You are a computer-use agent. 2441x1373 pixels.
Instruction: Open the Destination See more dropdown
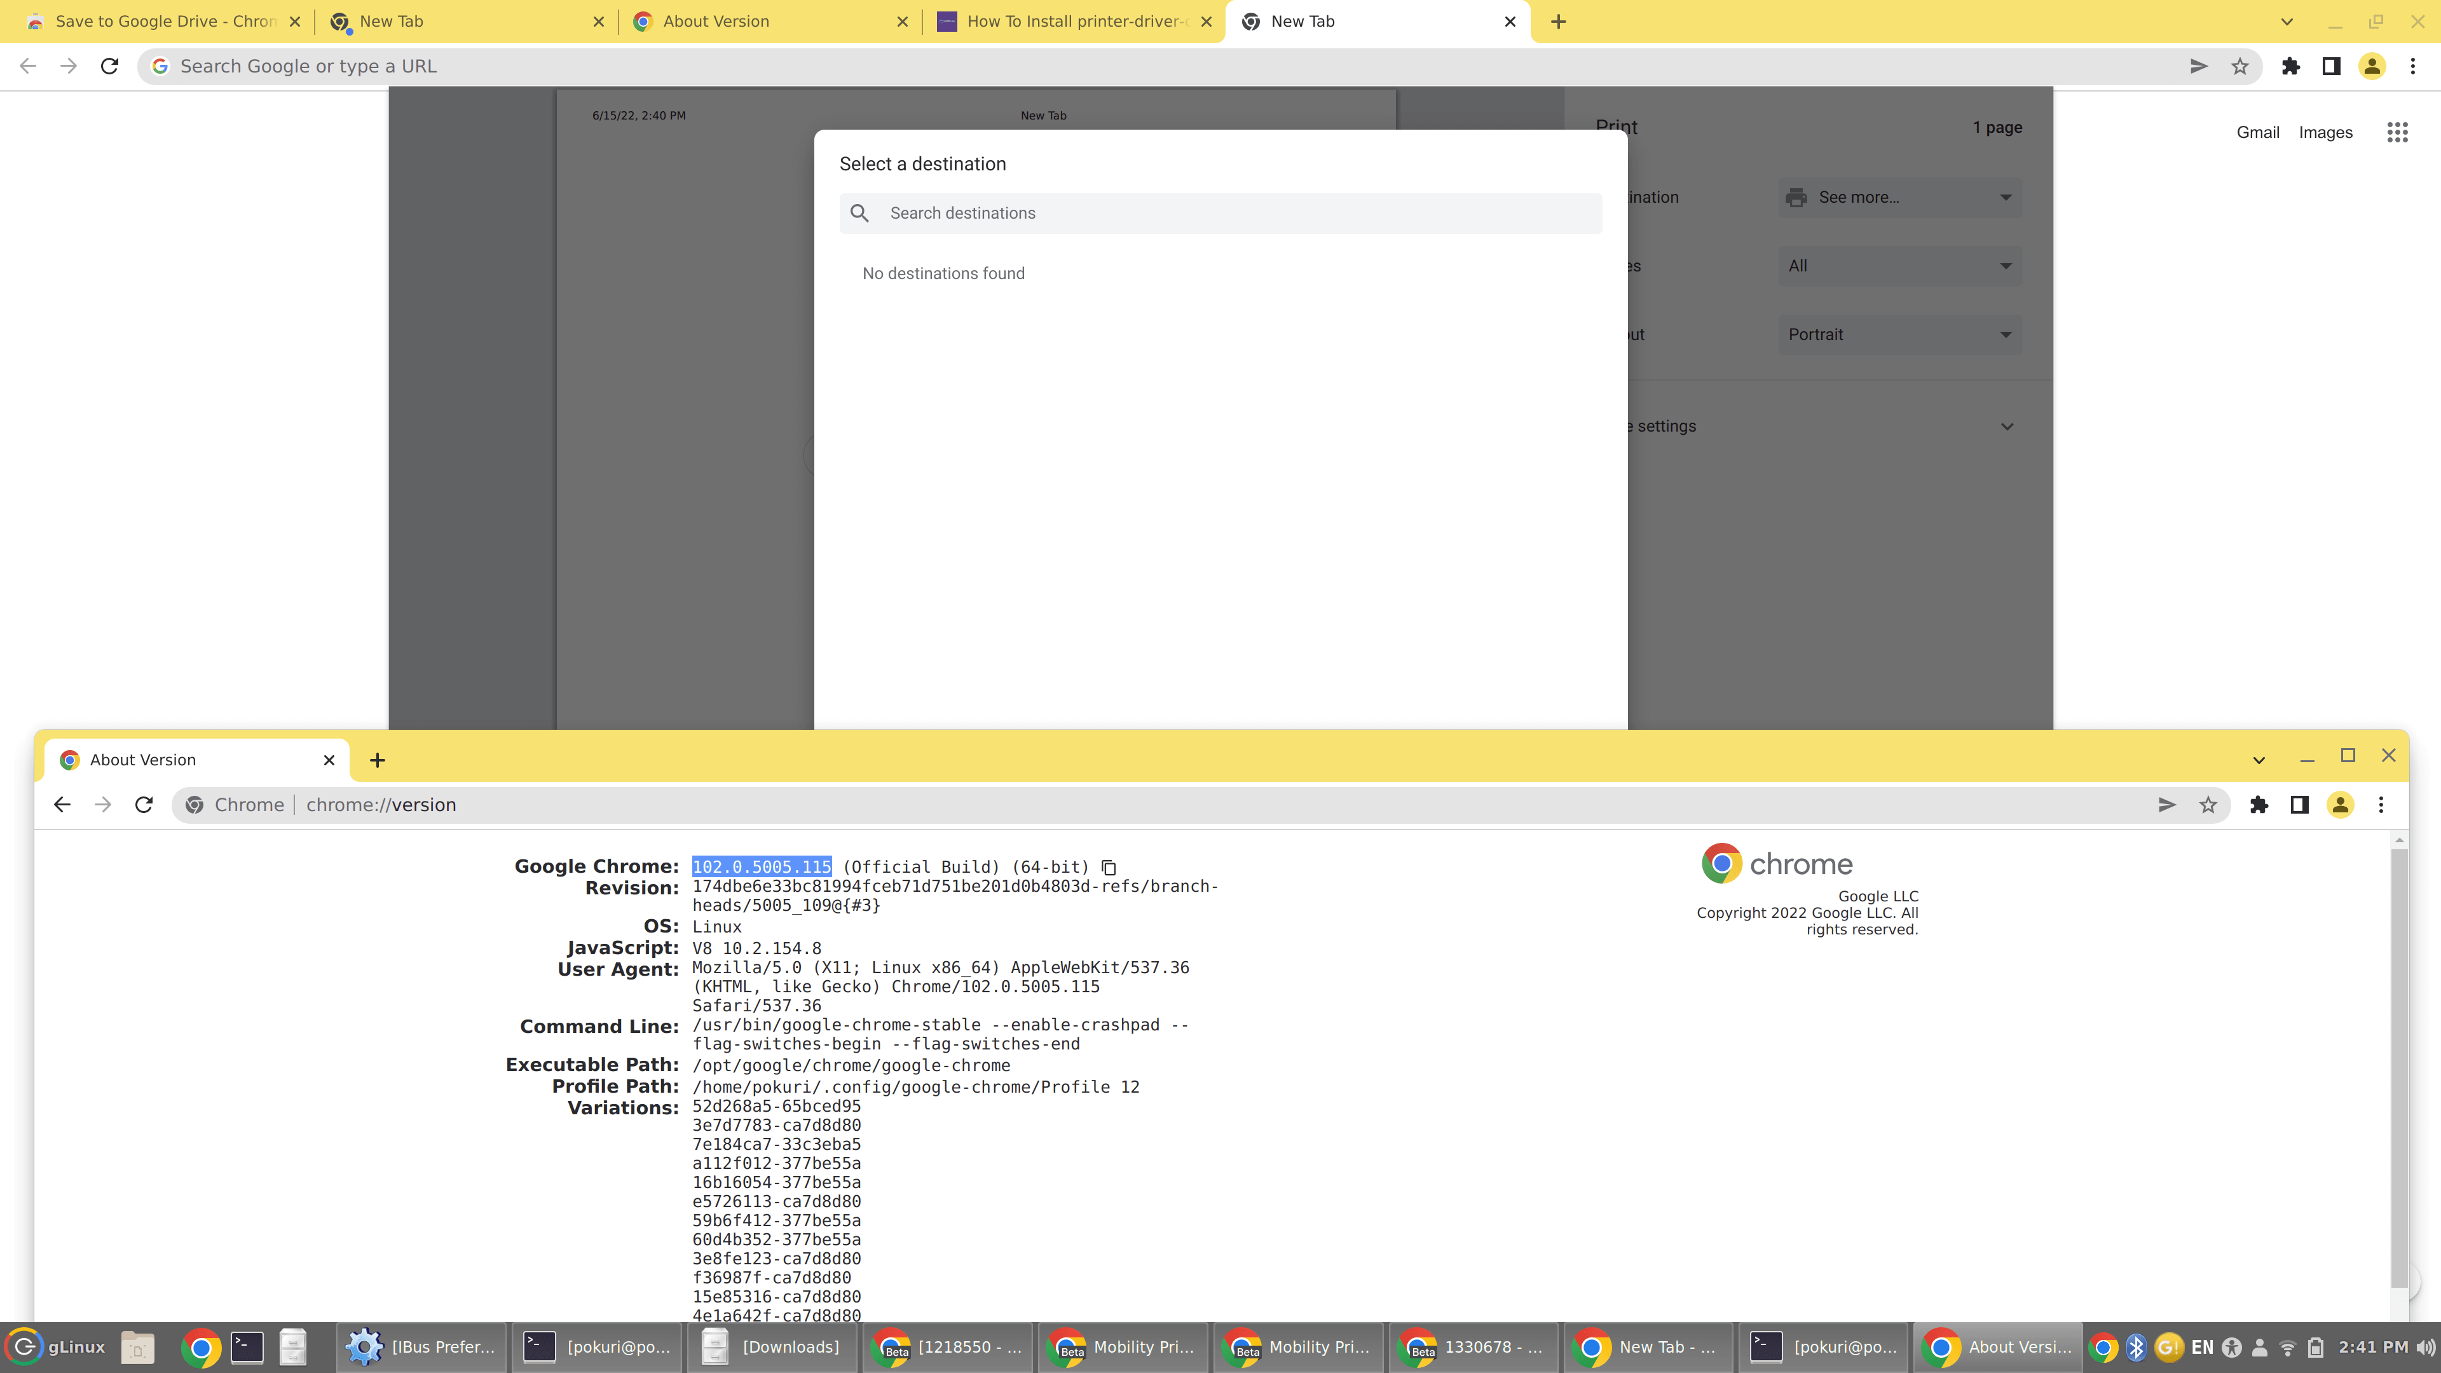tap(1899, 197)
